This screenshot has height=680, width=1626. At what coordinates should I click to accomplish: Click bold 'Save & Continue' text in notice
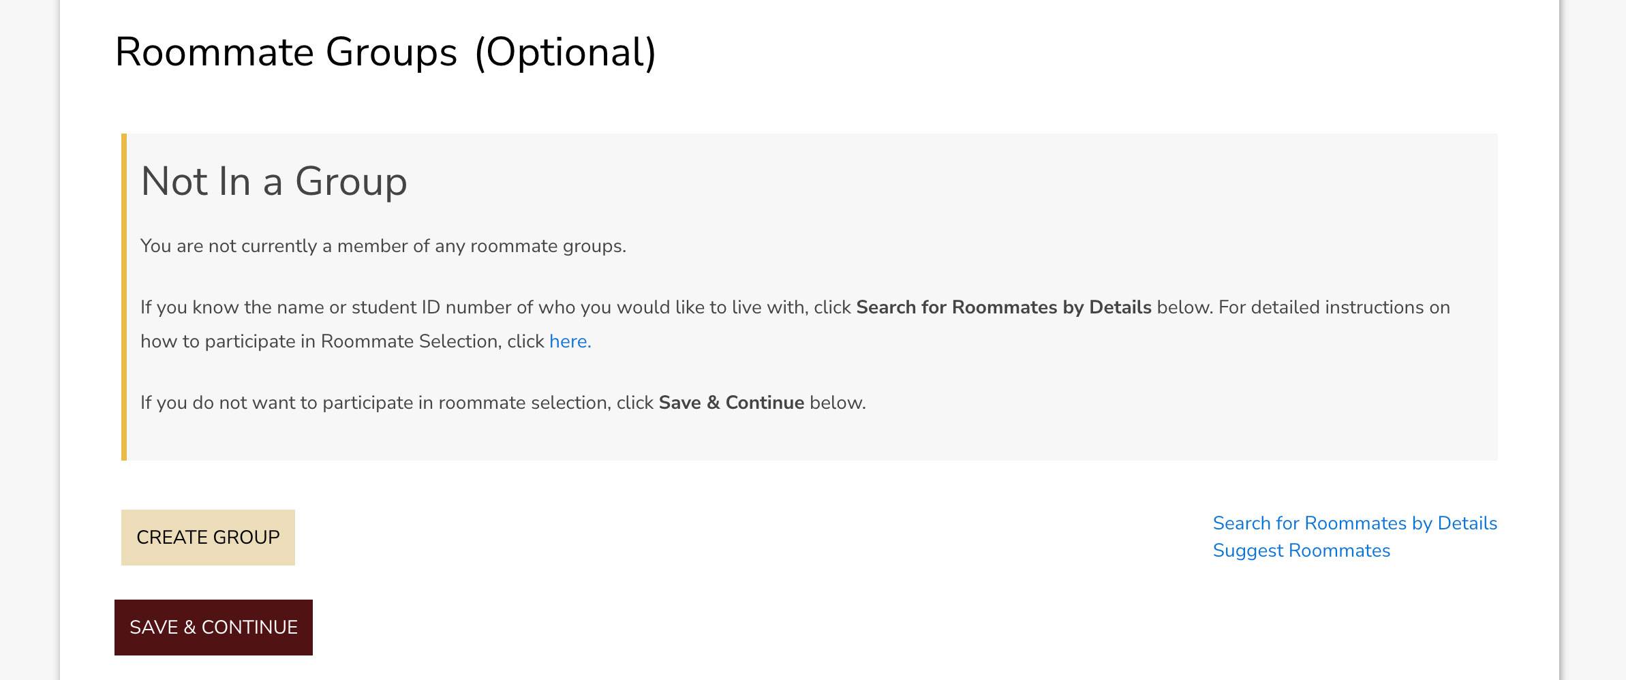point(731,403)
